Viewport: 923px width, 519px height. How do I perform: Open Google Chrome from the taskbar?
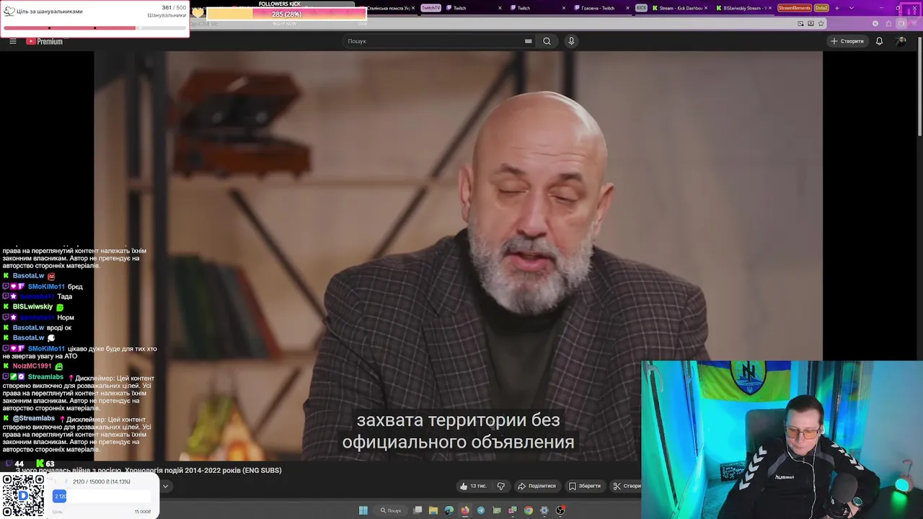(x=529, y=510)
